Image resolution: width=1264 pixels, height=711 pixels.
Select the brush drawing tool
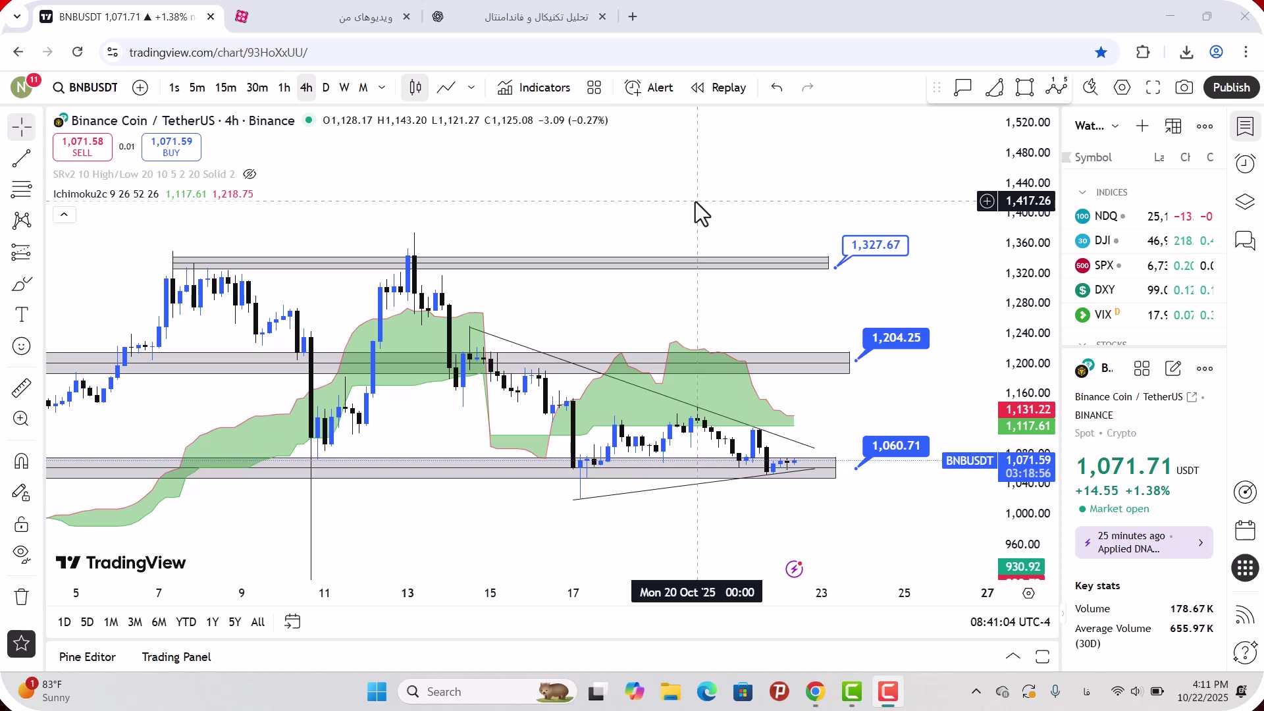click(21, 284)
